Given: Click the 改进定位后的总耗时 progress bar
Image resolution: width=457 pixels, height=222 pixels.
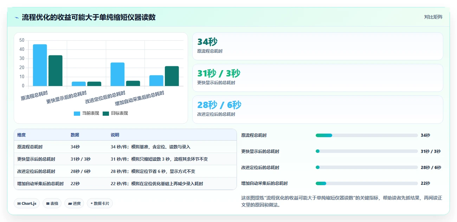Looking at the screenshot, I should click(x=367, y=167).
